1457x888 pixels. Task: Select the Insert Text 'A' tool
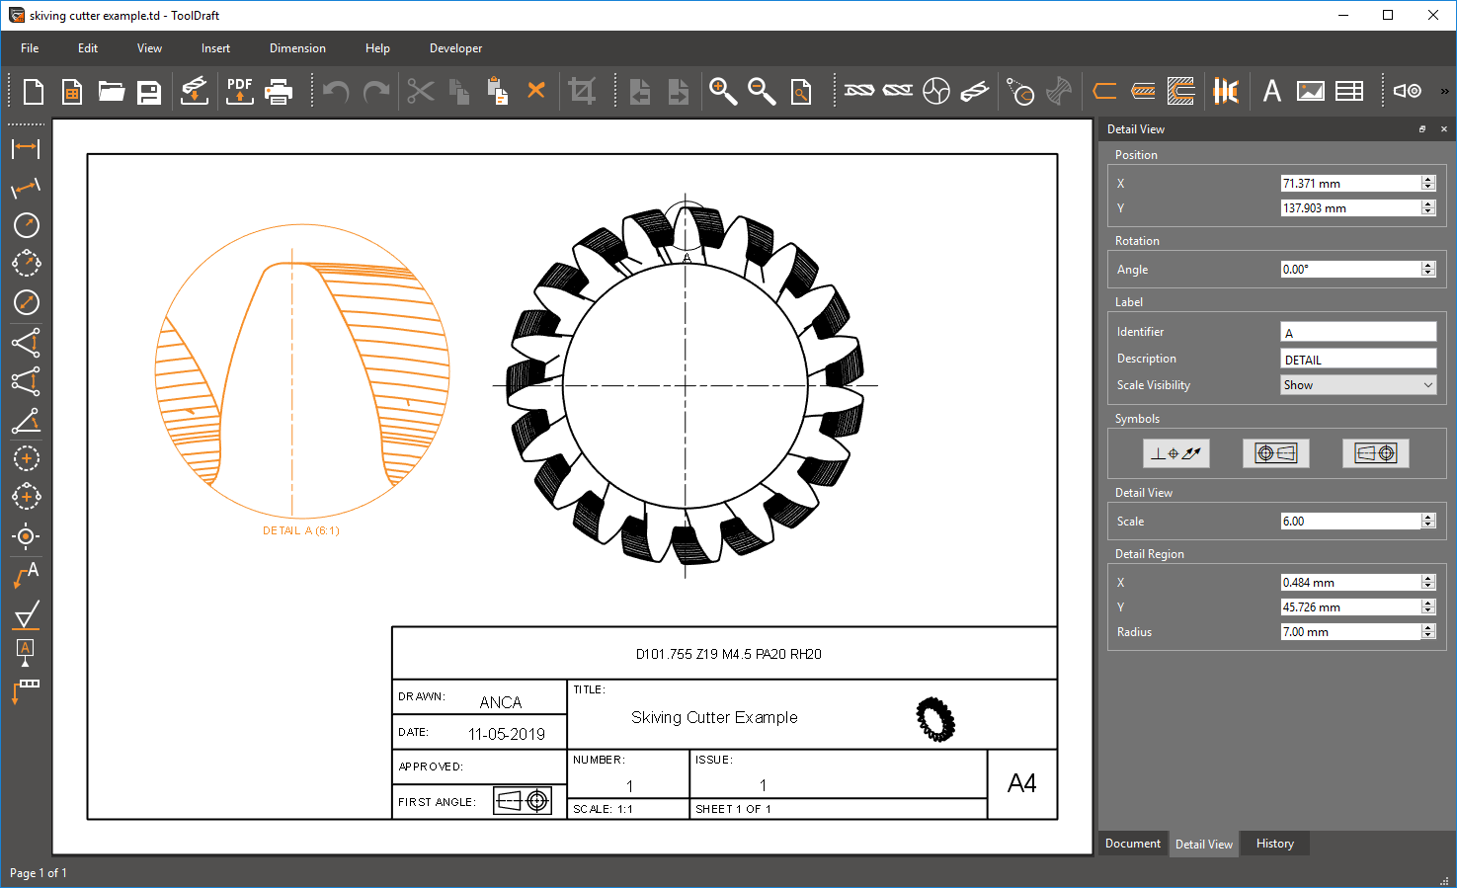(x=1271, y=91)
